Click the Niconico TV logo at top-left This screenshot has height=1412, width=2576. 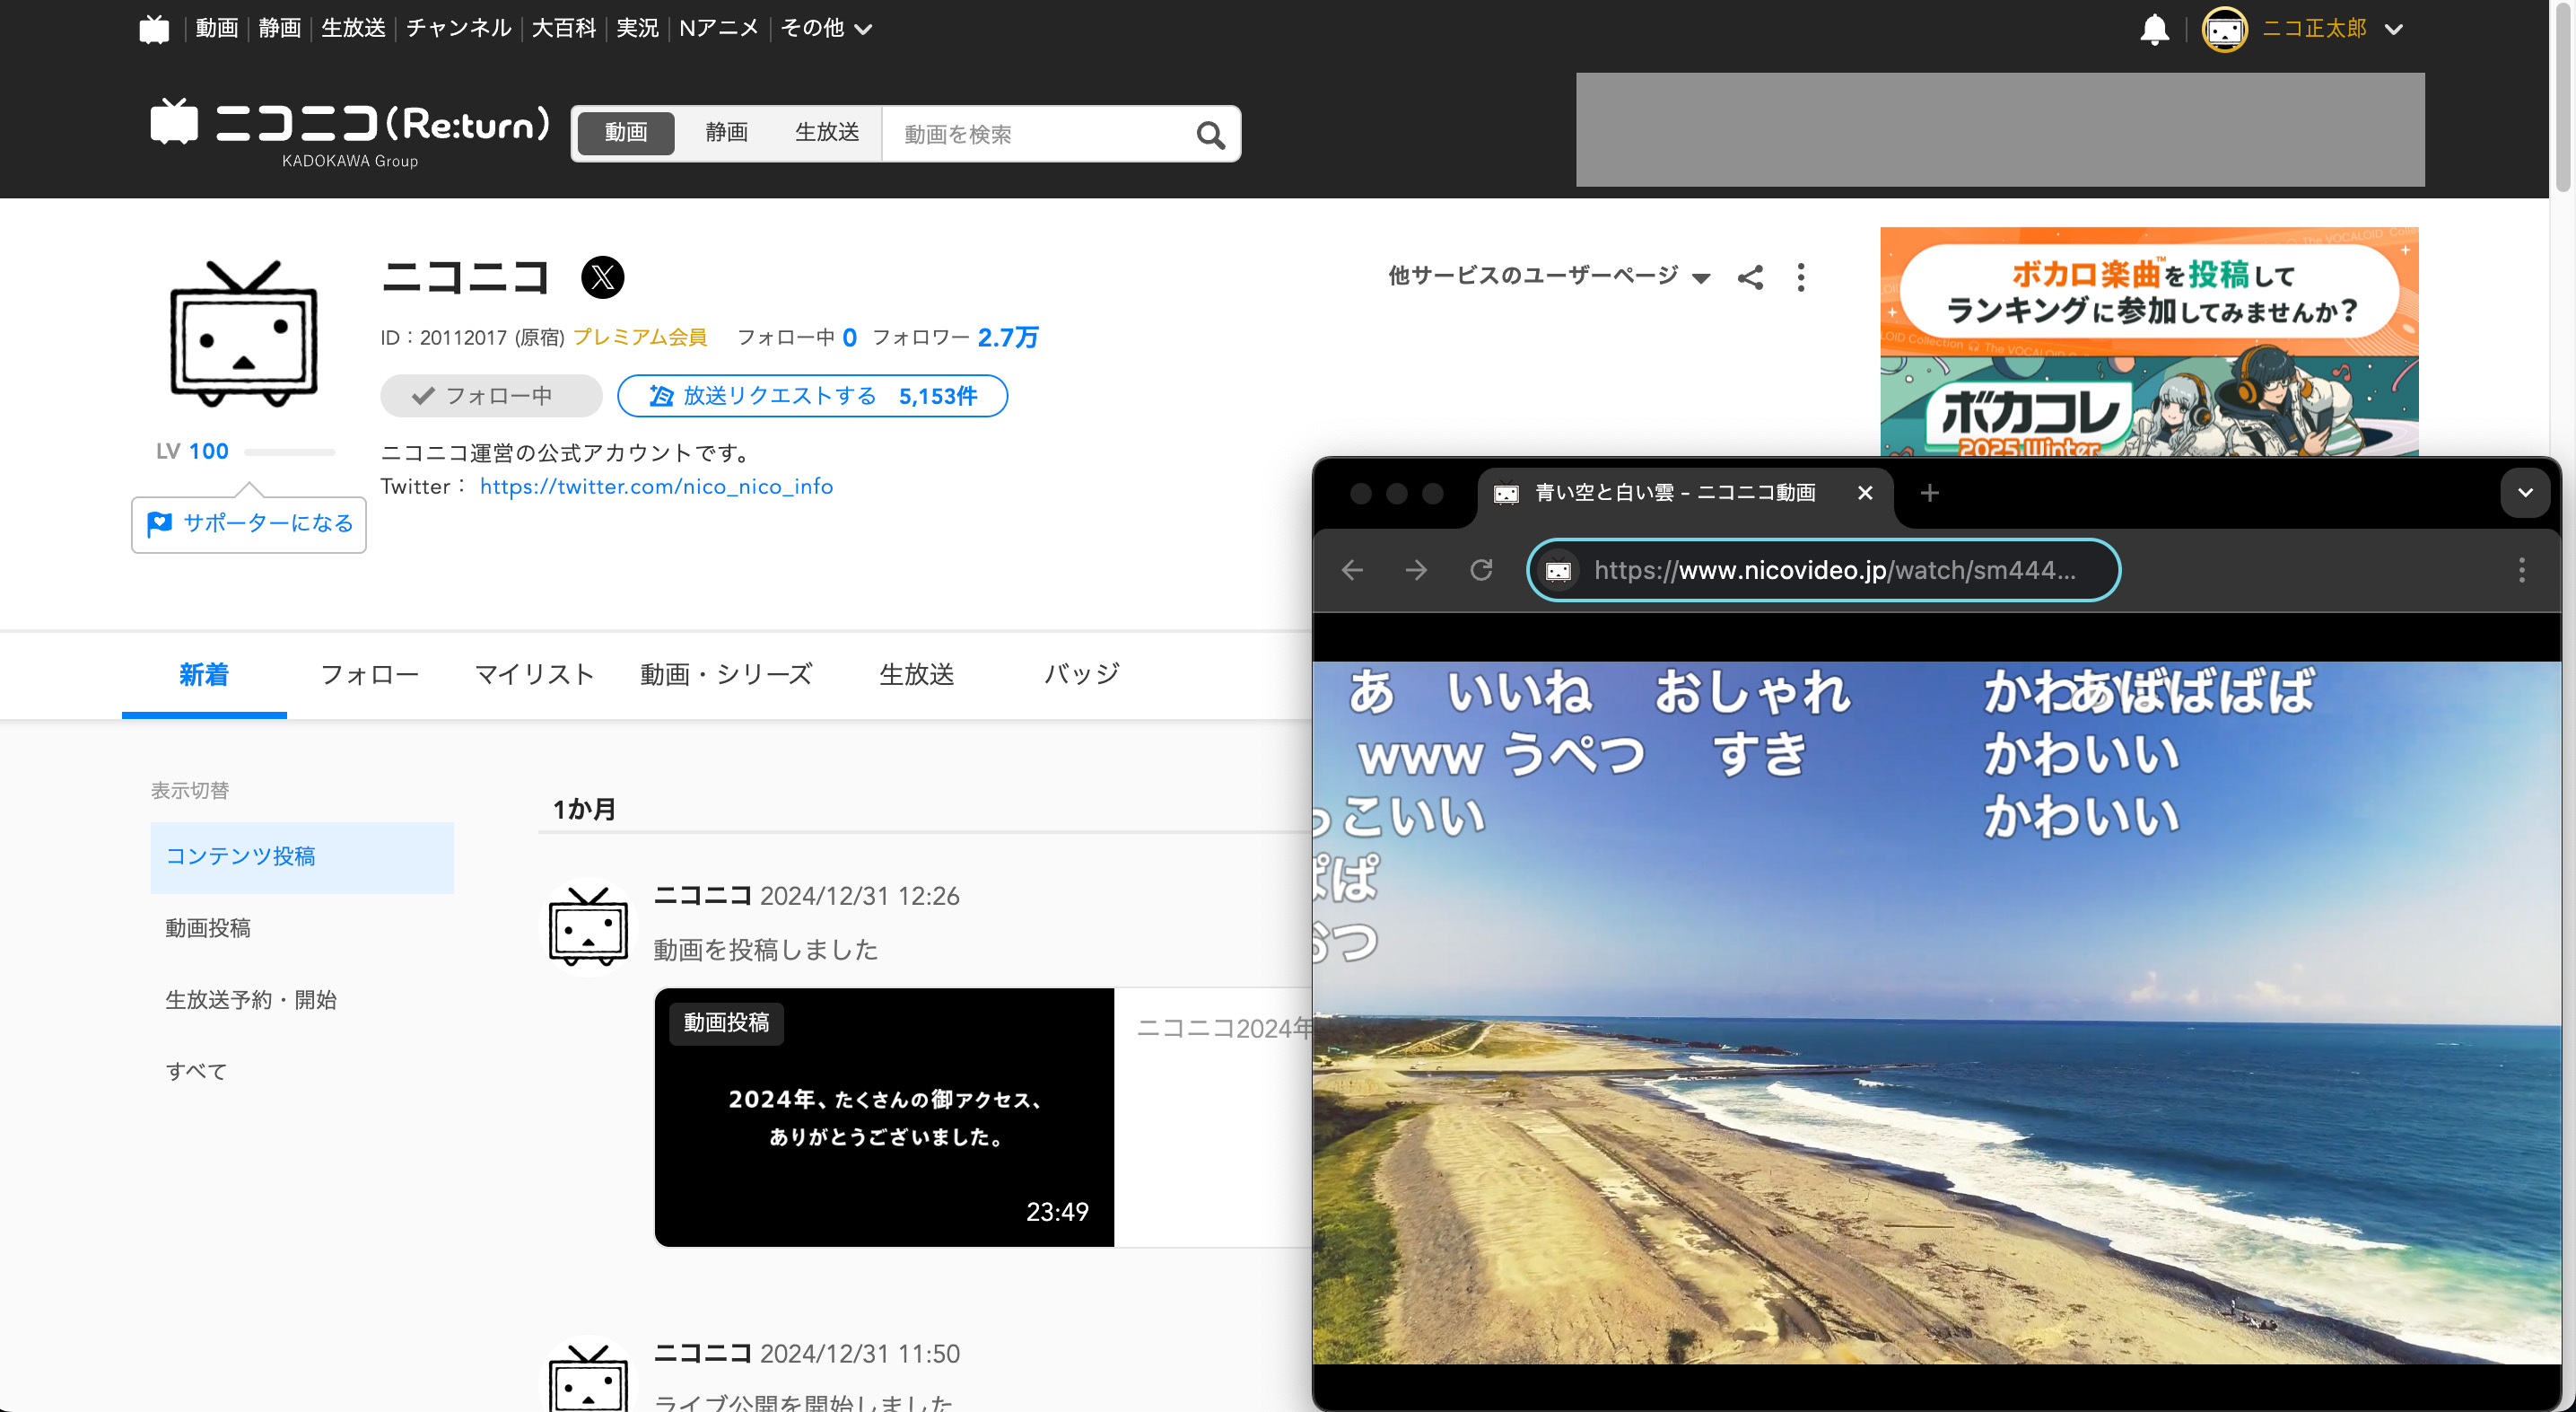tap(154, 29)
